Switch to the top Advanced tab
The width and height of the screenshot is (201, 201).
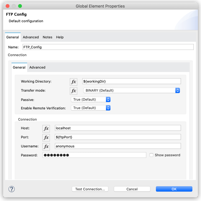pyautogui.click(x=31, y=37)
